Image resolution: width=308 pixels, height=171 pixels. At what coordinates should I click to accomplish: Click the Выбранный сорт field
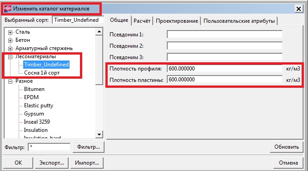click(x=78, y=20)
